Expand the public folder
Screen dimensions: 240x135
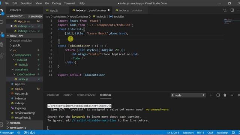[x=17, y=45]
